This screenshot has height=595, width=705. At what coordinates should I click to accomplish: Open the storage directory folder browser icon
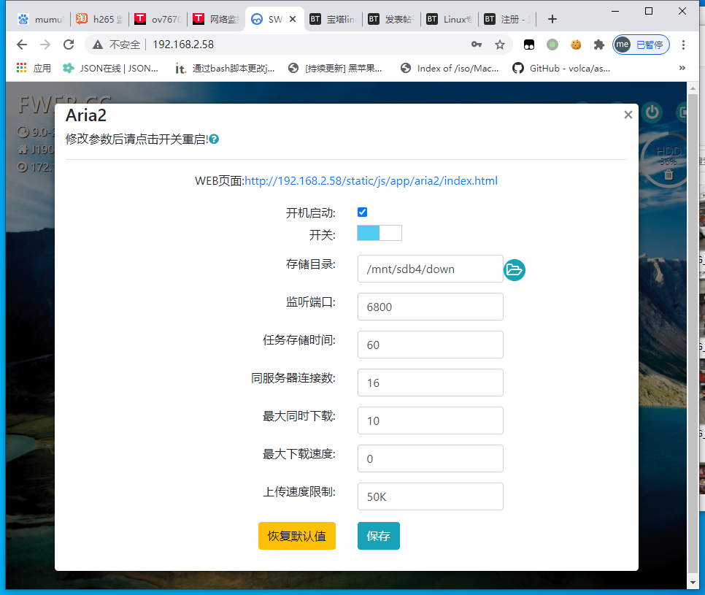point(515,270)
